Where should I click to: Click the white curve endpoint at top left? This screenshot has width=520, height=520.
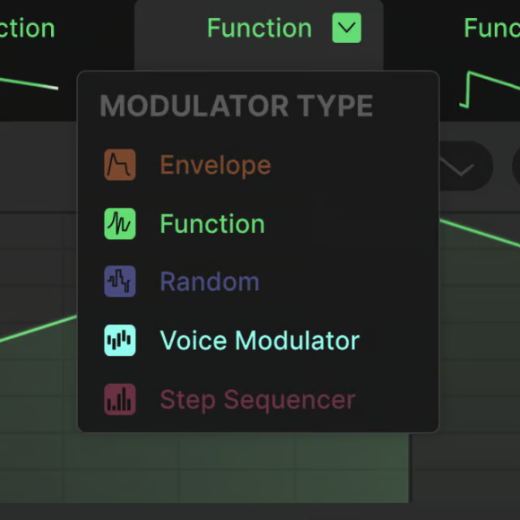point(53,88)
